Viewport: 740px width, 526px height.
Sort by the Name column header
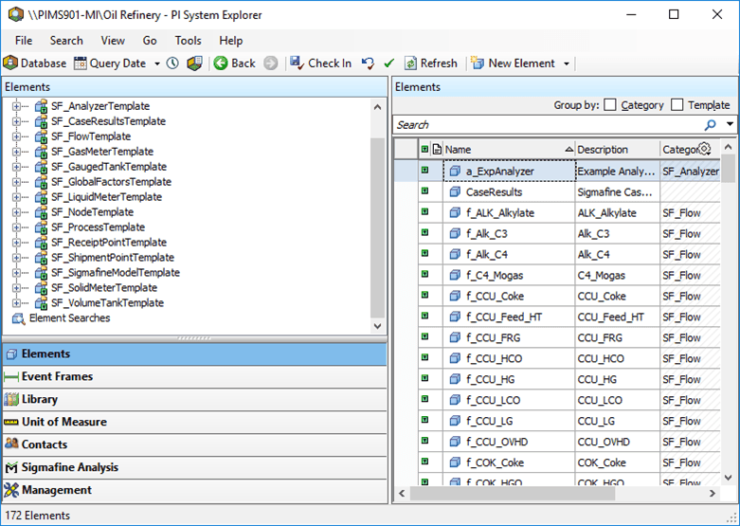click(x=509, y=149)
